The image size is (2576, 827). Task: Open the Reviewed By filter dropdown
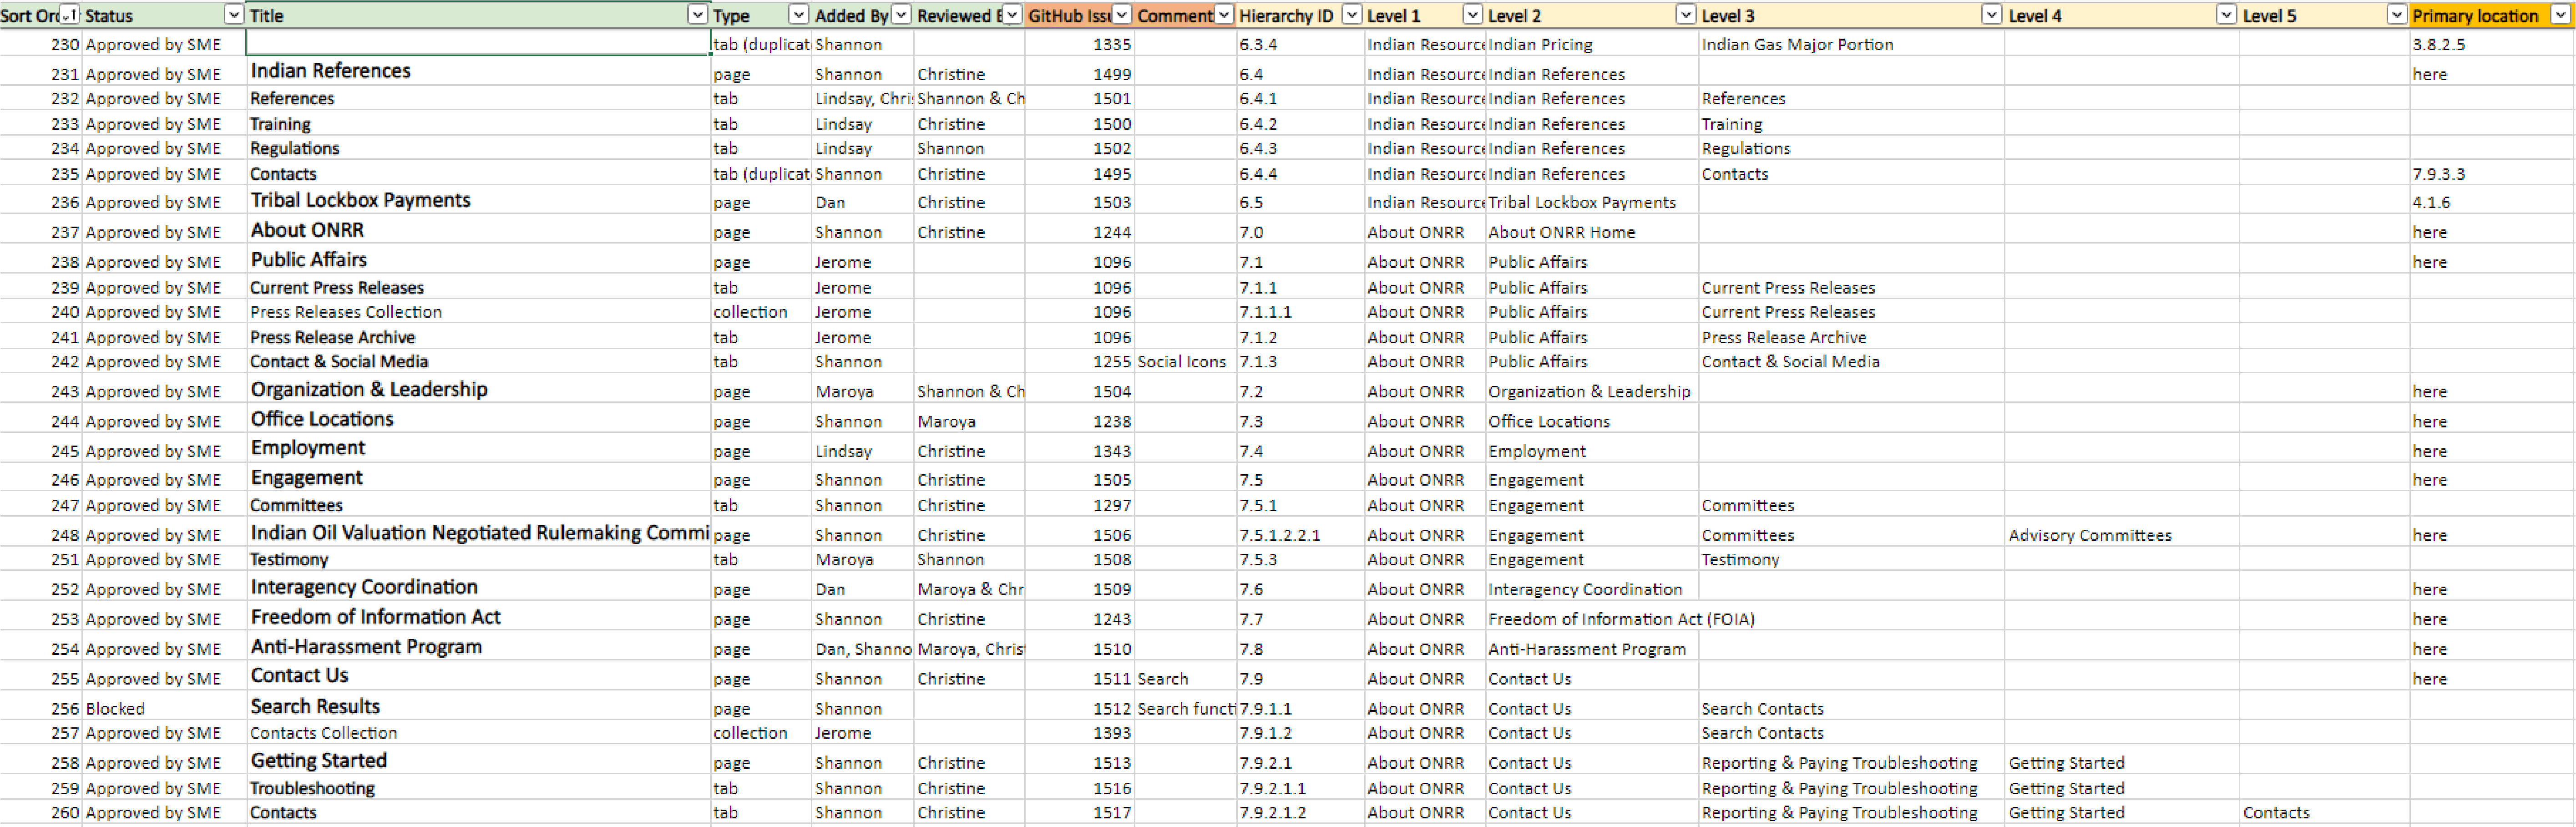[1011, 15]
